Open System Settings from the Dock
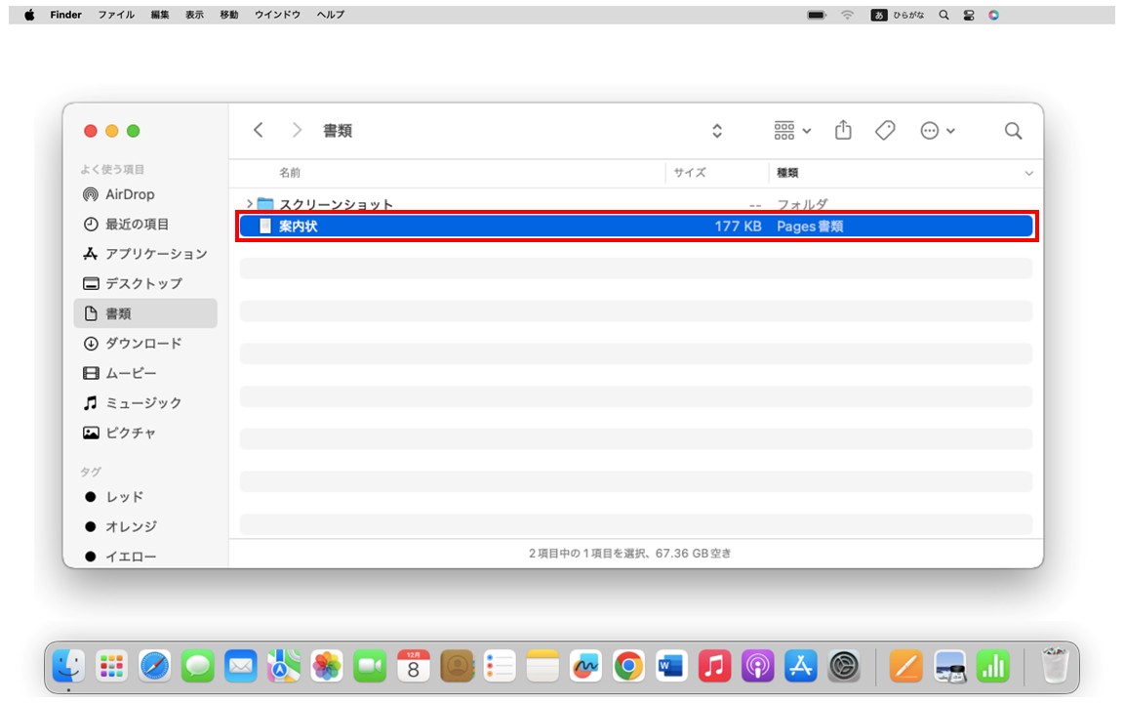1124x703 pixels. point(845,667)
